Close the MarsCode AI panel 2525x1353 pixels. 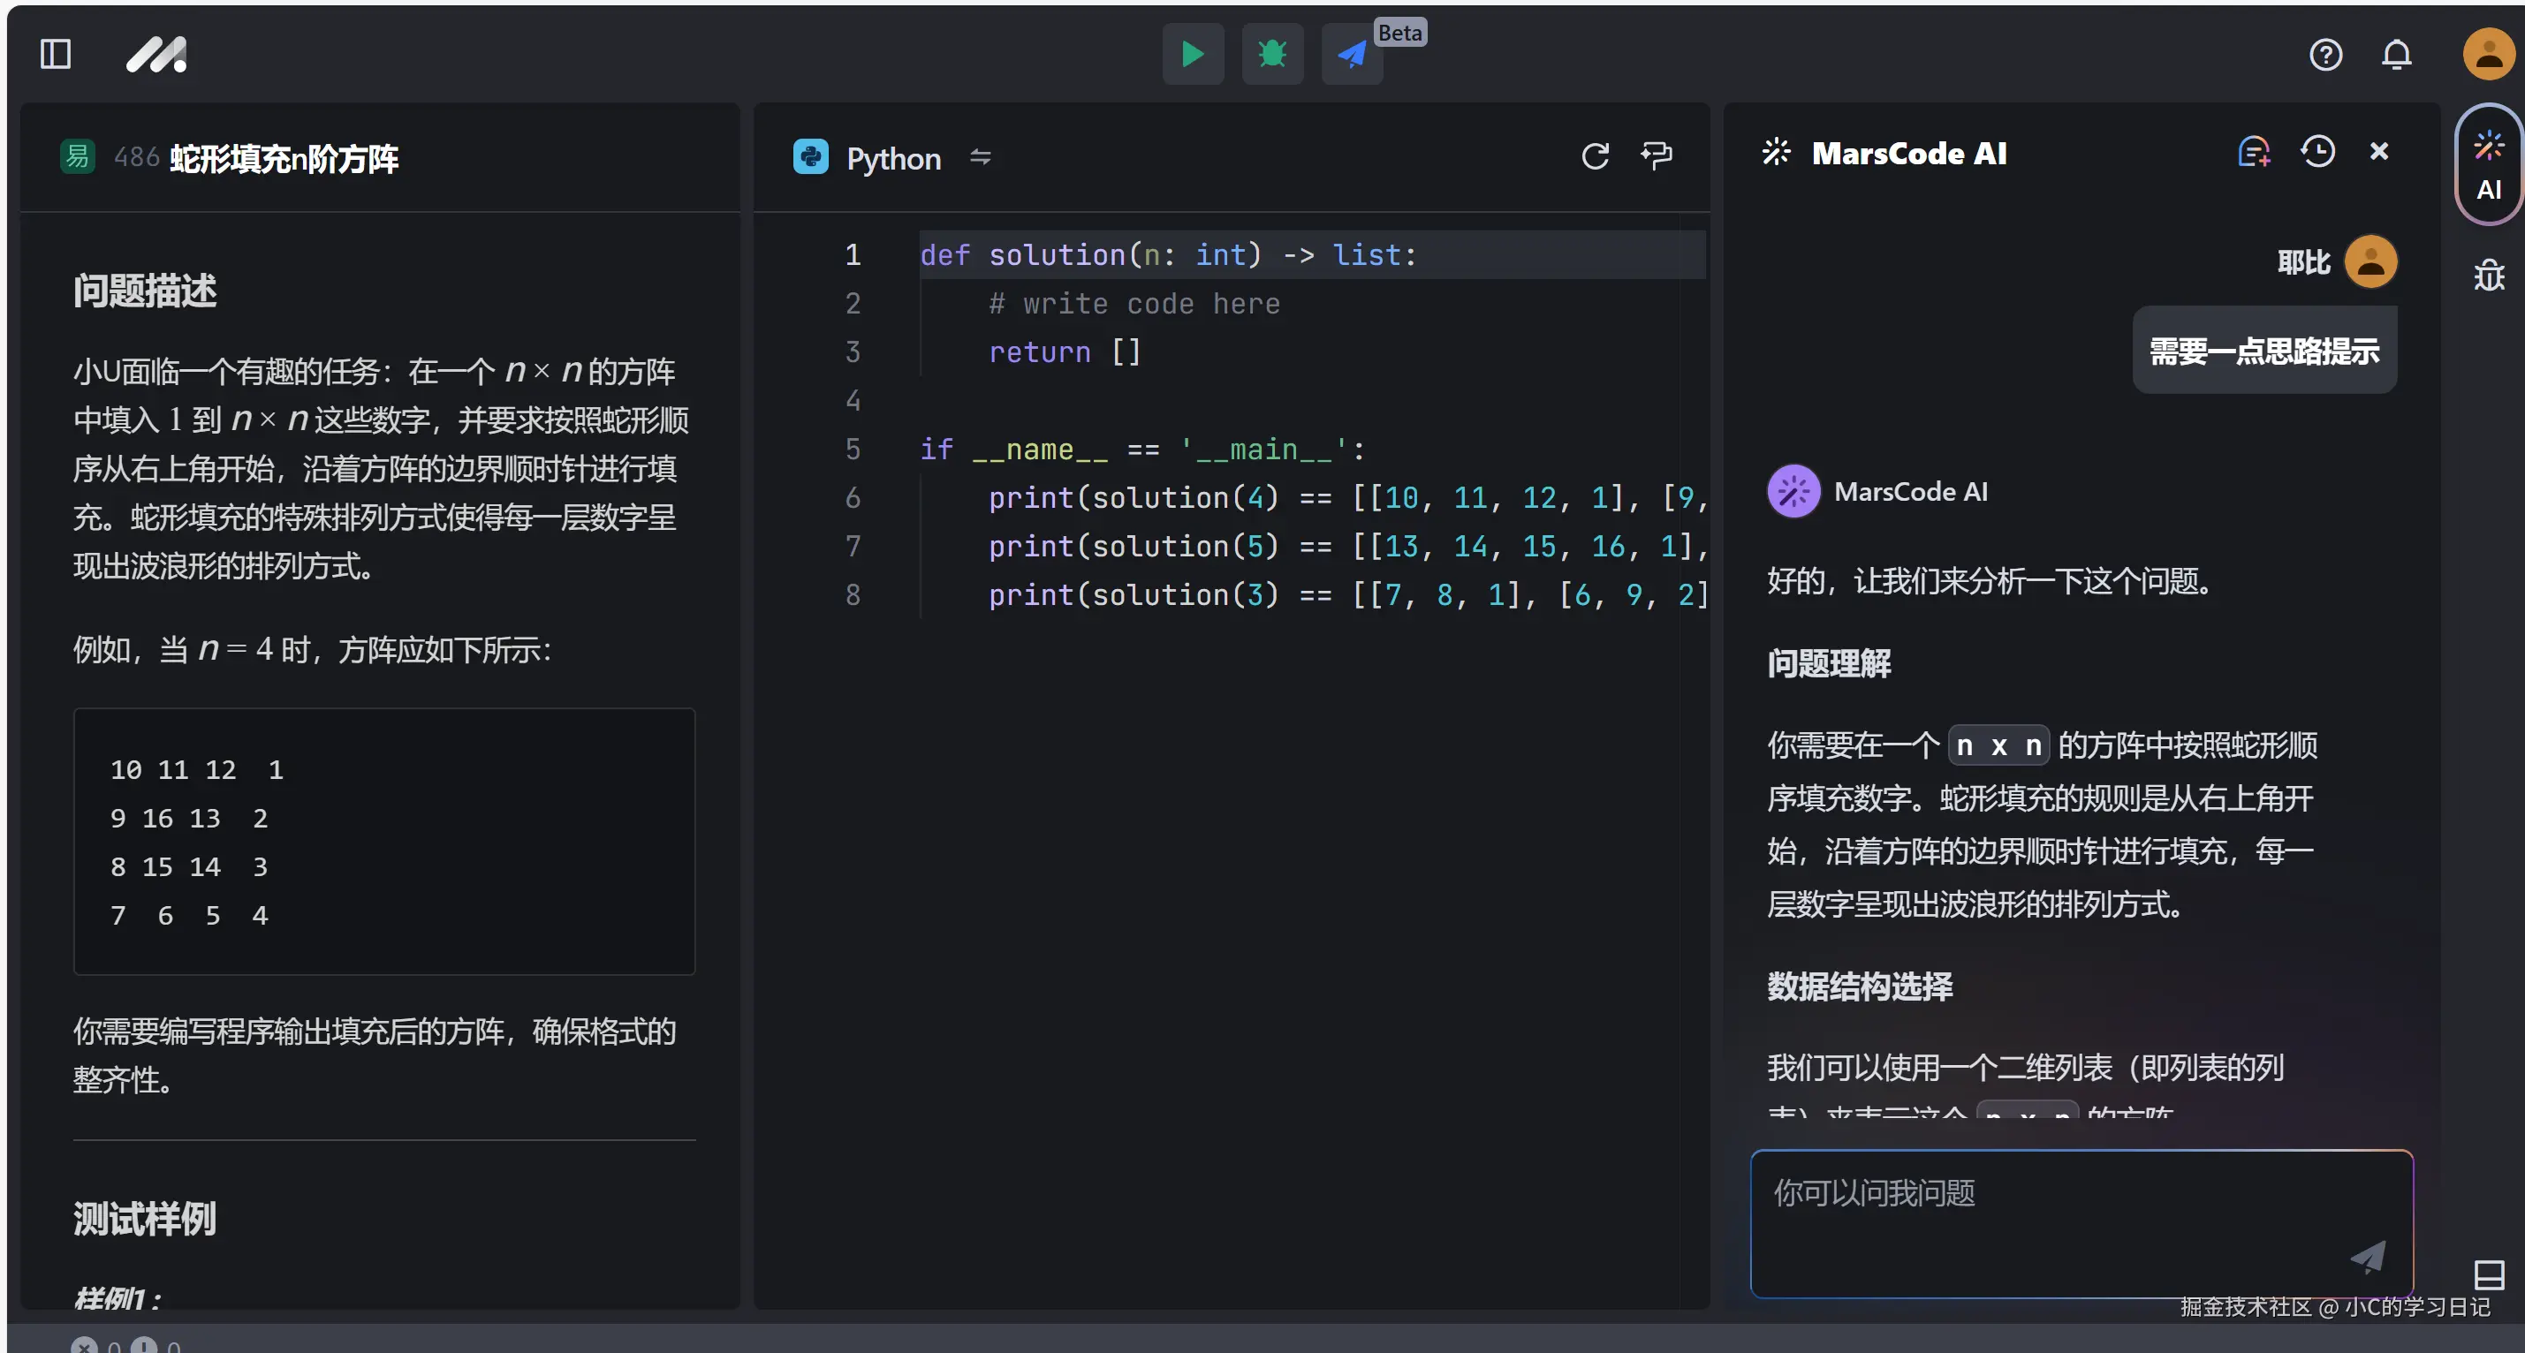pyautogui.click(x=2379, y=152)
